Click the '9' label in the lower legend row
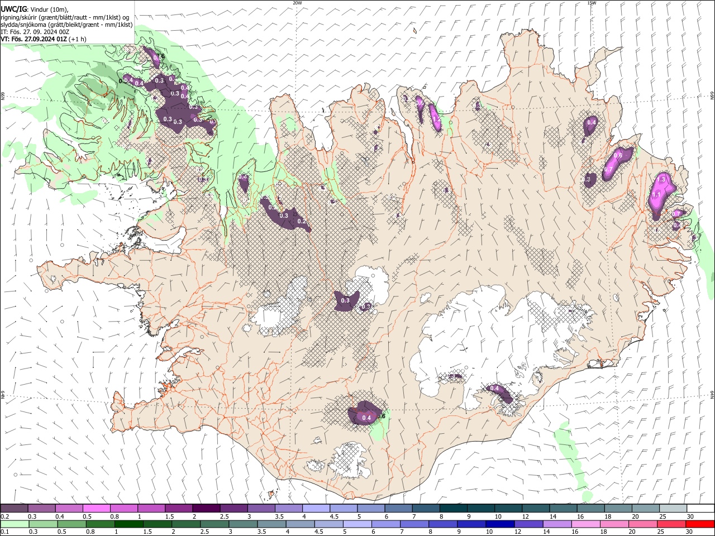The height and width of the screenshot is (536, 715). pyautogui.click(x=460, y=532)
